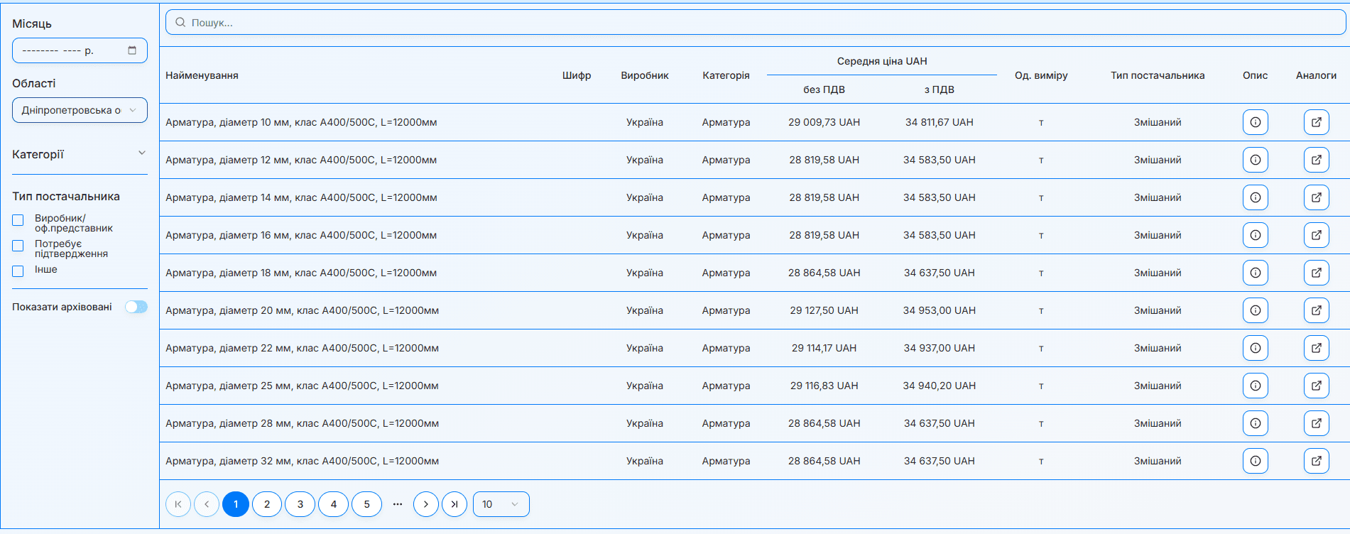The image size is (1350, 534).
Task: Open analogs for 32 mm rebar row
Action: pos(1316,461)
